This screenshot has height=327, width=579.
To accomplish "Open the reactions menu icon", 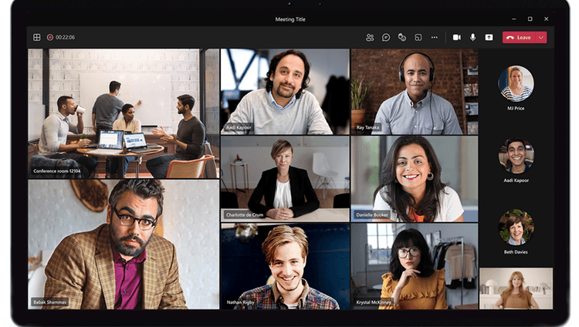I will pyautogui.click(x=402, y=37).
